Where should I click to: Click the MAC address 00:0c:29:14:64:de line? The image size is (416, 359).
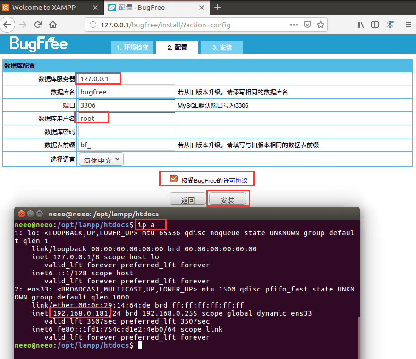coord(138,306)
